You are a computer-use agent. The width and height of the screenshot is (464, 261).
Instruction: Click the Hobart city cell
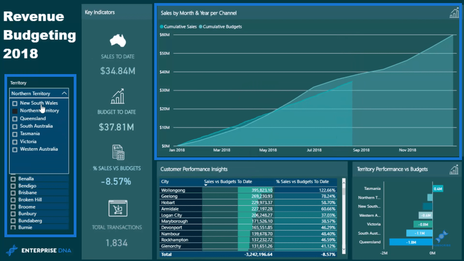tap(181, 203)
